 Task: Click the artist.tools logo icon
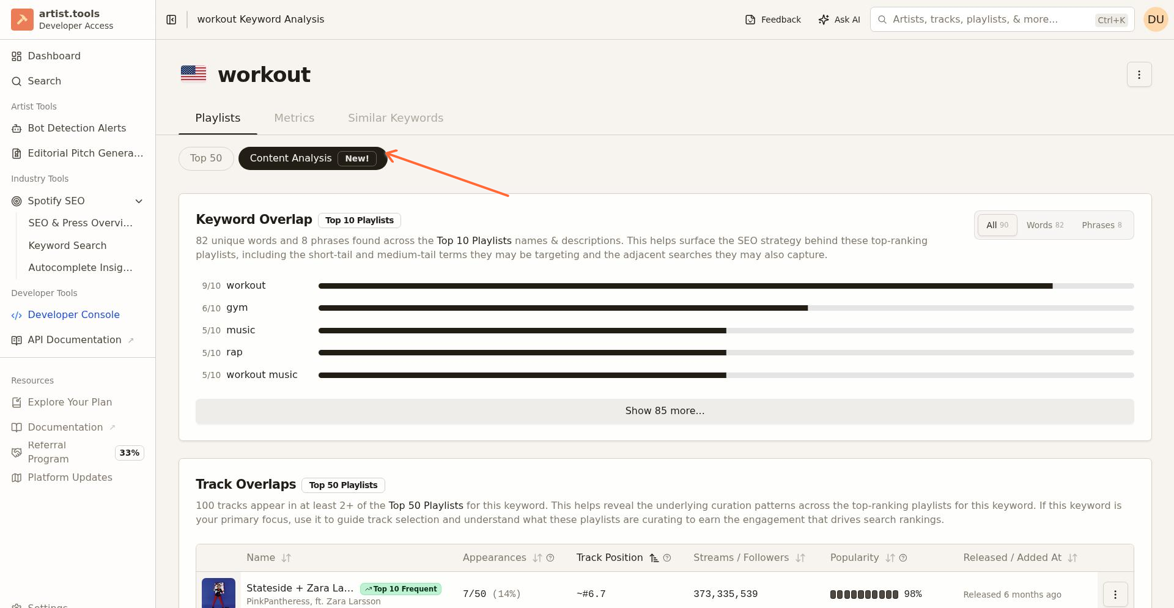22,20
